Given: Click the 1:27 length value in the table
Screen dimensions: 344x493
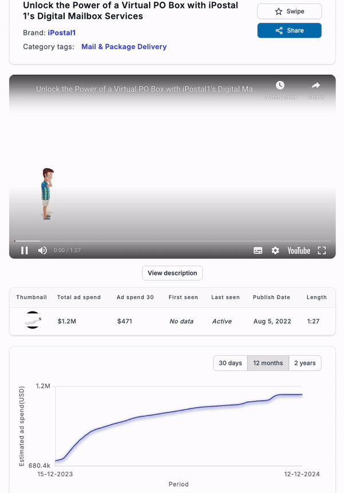Looking at the screenshot, I should coord(313,321).
